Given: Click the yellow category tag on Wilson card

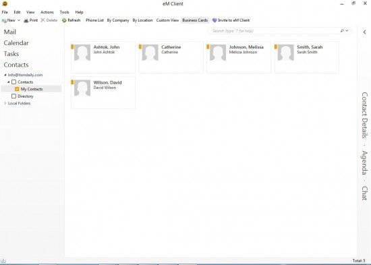Looking at the screenshot, I should click(72, 82).
